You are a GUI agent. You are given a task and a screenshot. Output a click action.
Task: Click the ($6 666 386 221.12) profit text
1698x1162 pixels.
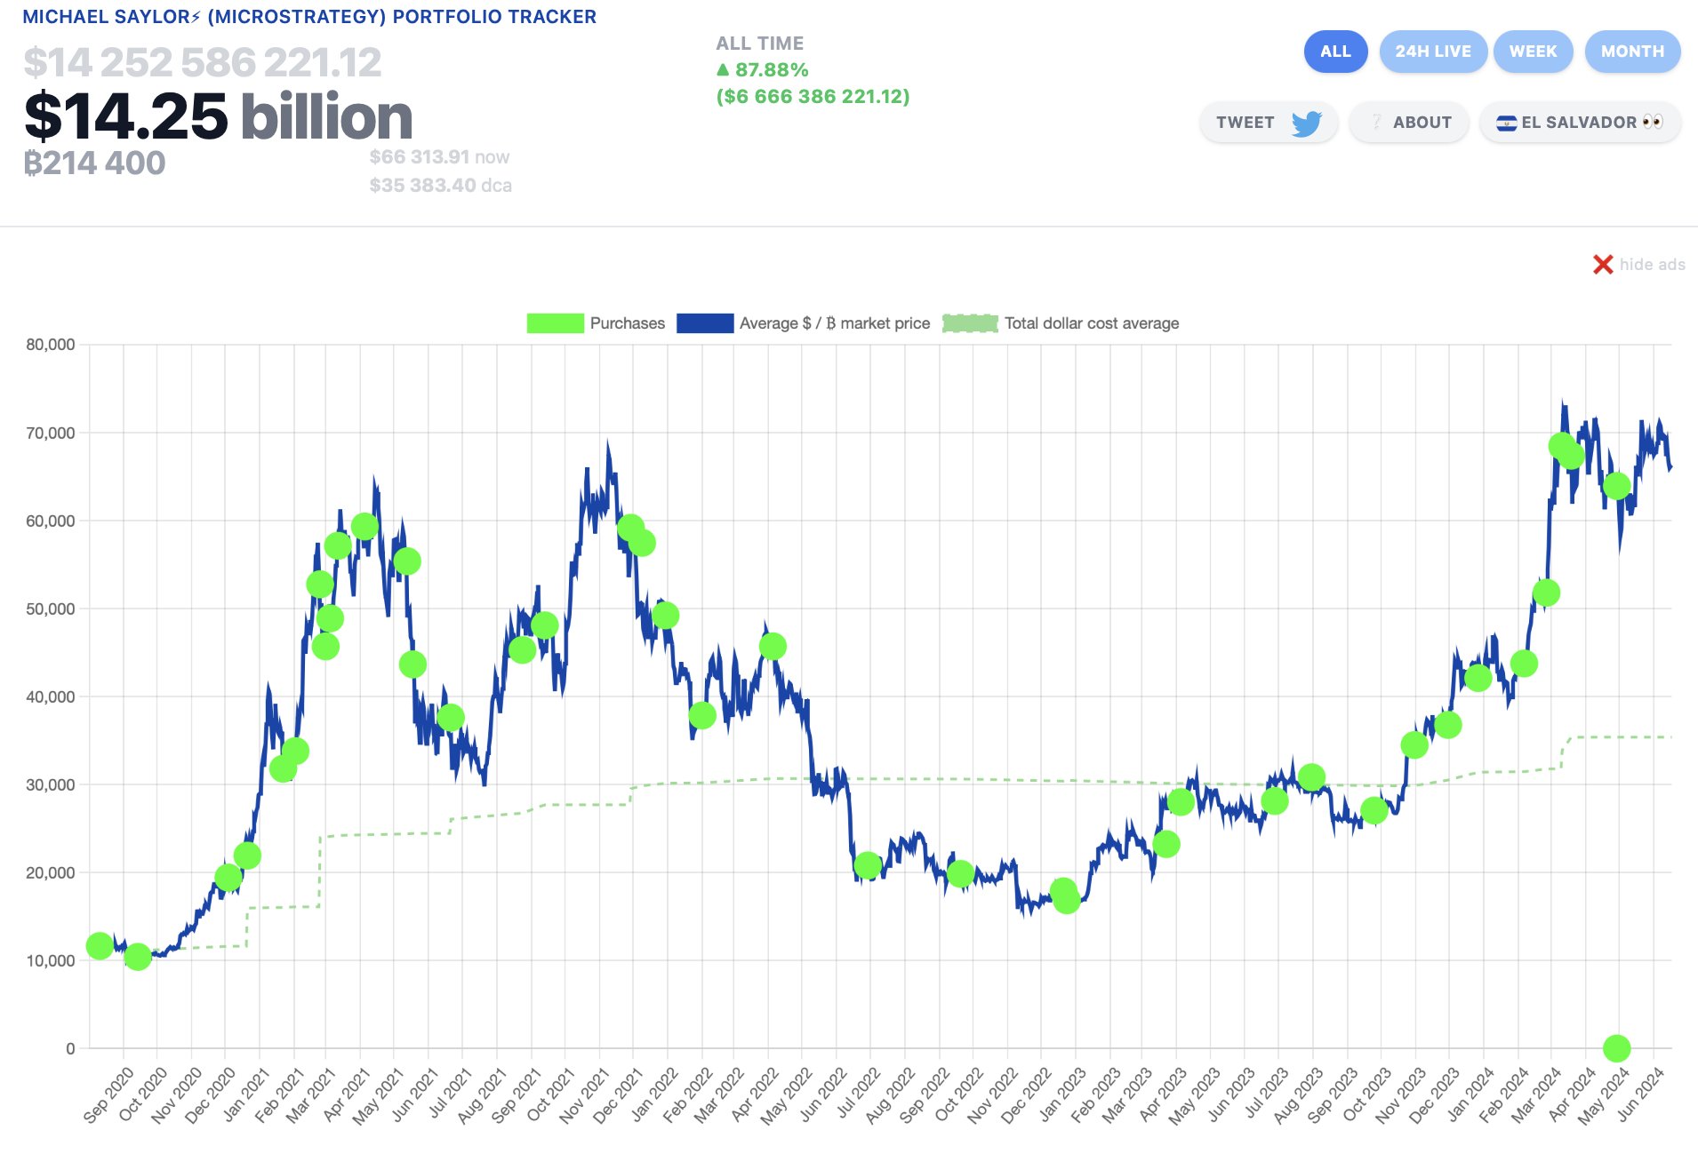pyautogui.click(x=813, y=96)
